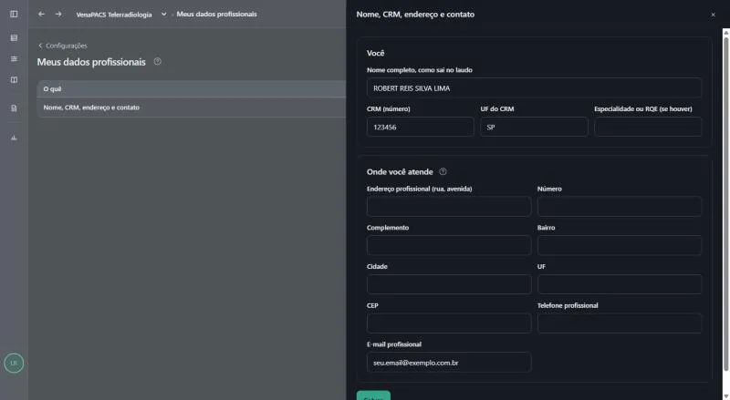Focus the Endereço profissional field

click(449, 207)
